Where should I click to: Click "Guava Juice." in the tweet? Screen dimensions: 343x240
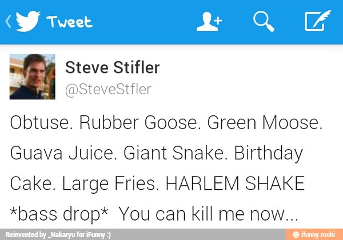click(58, 154)
